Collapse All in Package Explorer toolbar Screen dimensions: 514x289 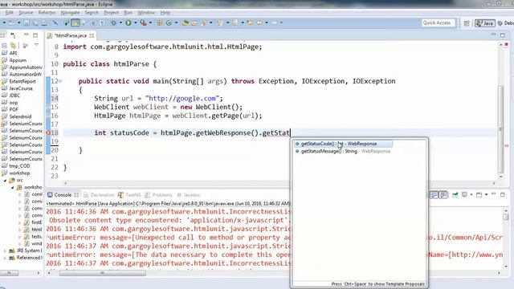pyautogui.click(x=4, y=45)
